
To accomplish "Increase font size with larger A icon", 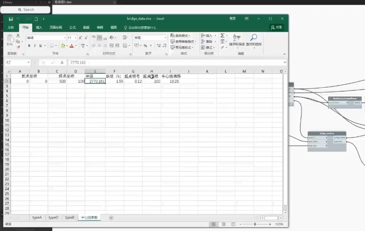I will click(x=80, y=38).
